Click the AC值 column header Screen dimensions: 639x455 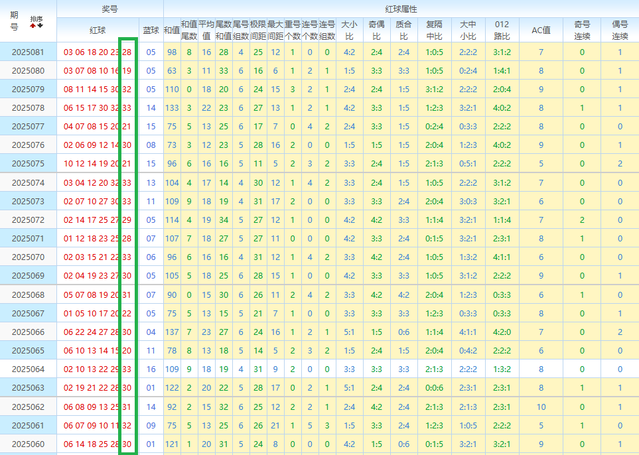541,30
